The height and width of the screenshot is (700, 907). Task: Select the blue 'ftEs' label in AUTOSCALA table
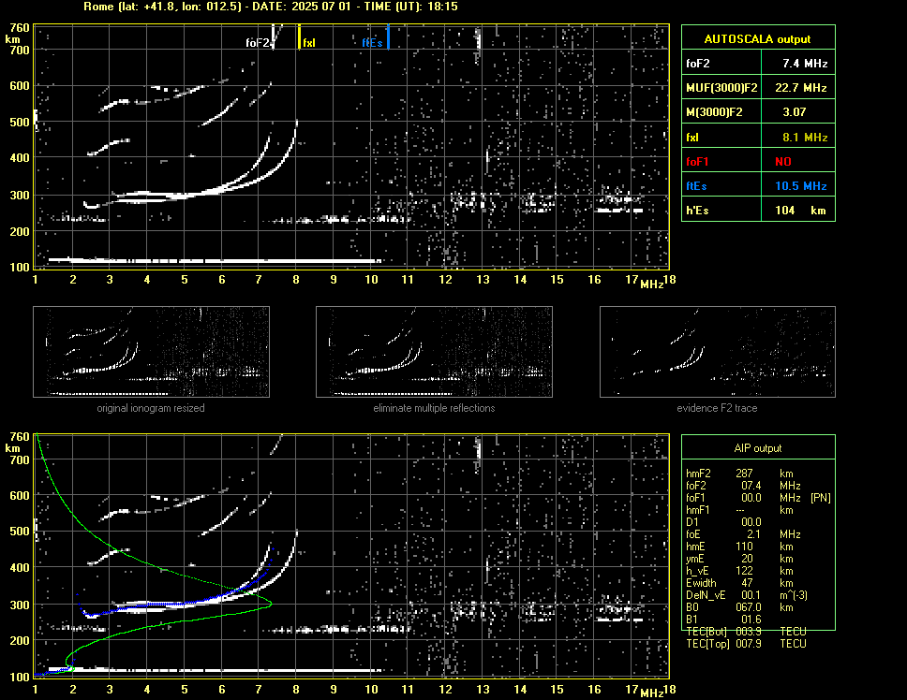click(x=696, y=186)
